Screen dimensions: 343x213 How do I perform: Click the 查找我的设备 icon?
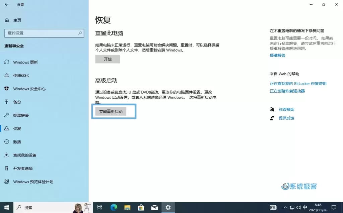(7, 155)
